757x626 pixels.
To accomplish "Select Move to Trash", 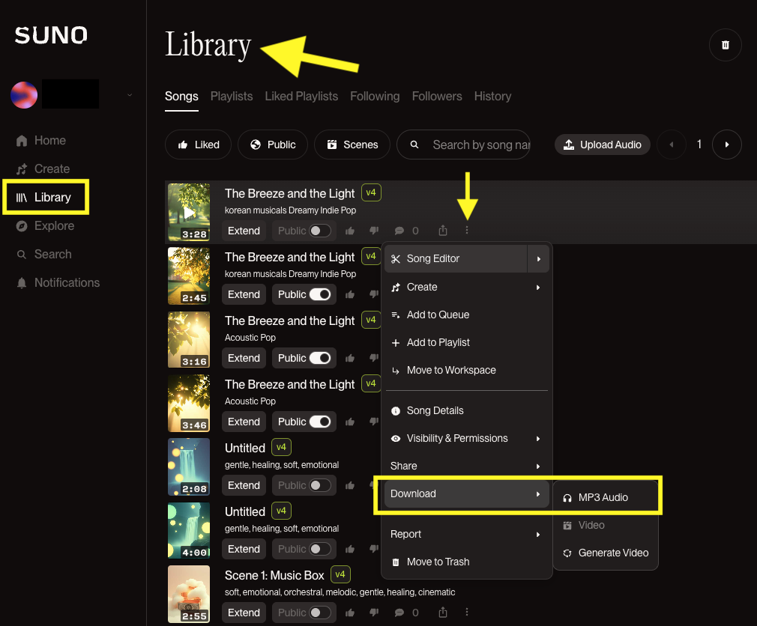I will click(x=466, y=562).
